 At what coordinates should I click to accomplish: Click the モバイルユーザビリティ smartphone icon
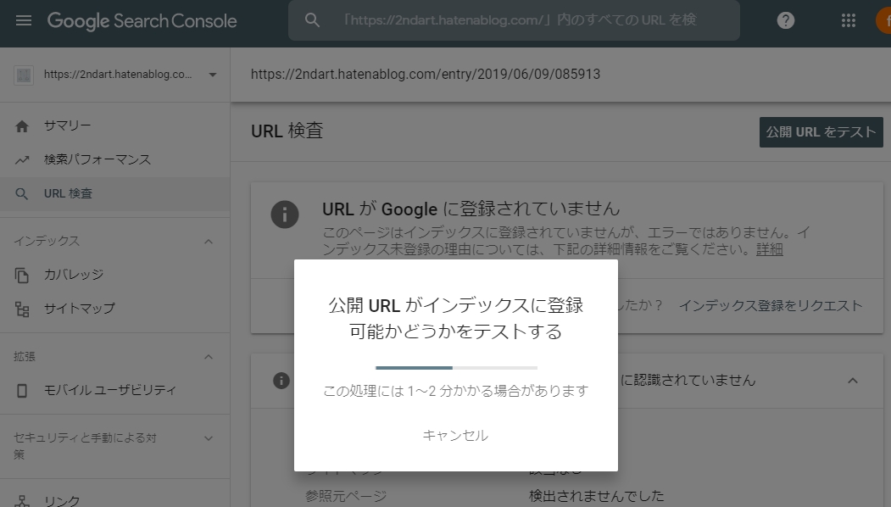(x=21, y=391)
